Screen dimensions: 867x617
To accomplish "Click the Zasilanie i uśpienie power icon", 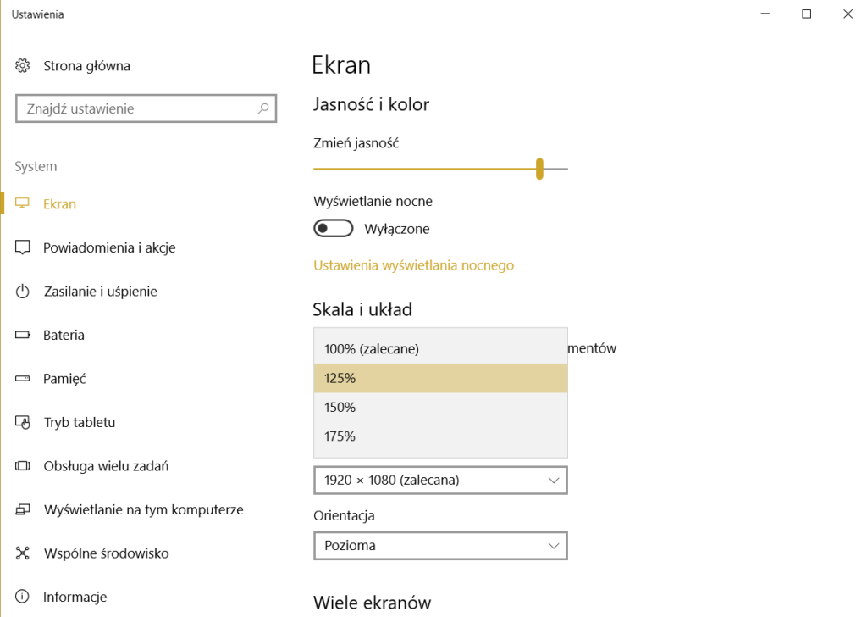I will click(22, 291).
